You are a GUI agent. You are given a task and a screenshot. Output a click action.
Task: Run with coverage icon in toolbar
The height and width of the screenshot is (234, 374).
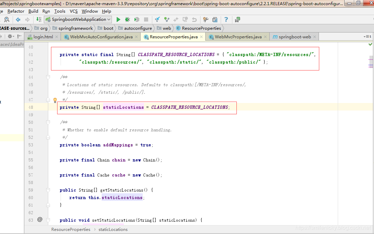click(137, 19)
